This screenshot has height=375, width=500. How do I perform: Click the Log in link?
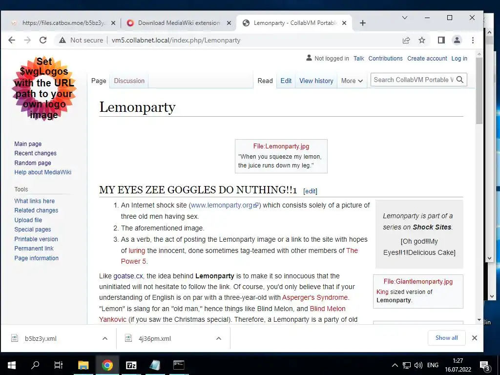point(459,59)
